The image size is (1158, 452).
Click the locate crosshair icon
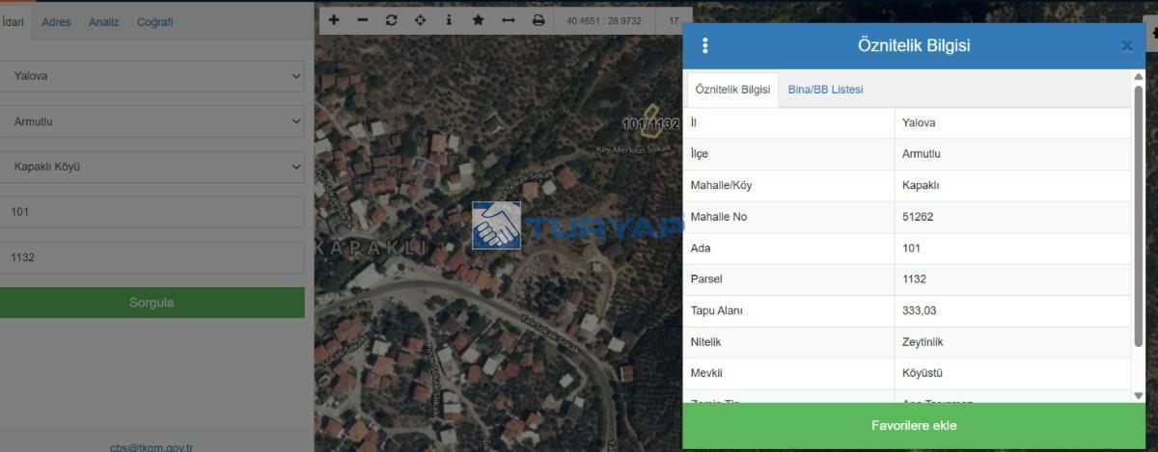pos(420,20)
